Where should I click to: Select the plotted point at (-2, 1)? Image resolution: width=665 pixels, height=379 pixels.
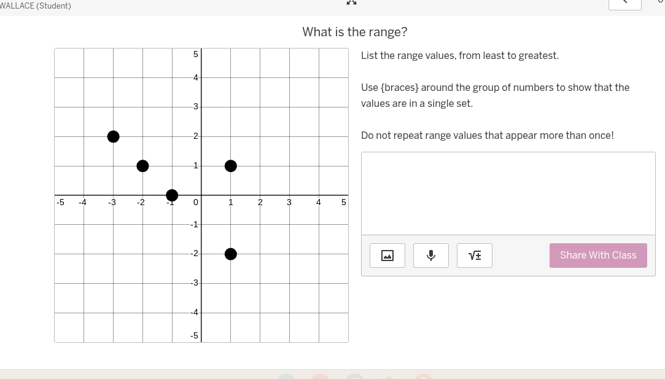pyautogui.click(x=142, y=166)
